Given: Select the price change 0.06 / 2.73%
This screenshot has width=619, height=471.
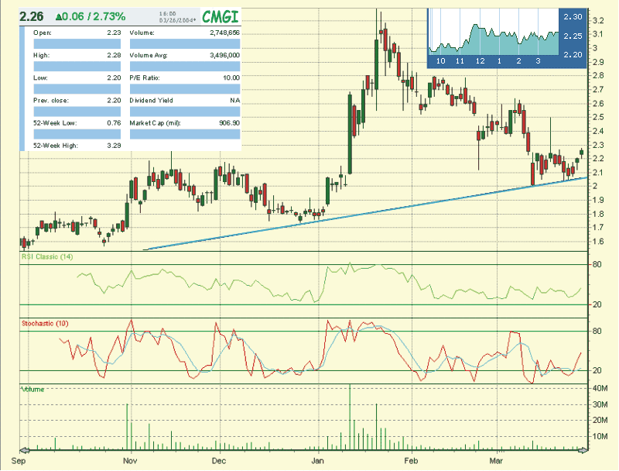Looking at the screenshot, I should (94, 16).
